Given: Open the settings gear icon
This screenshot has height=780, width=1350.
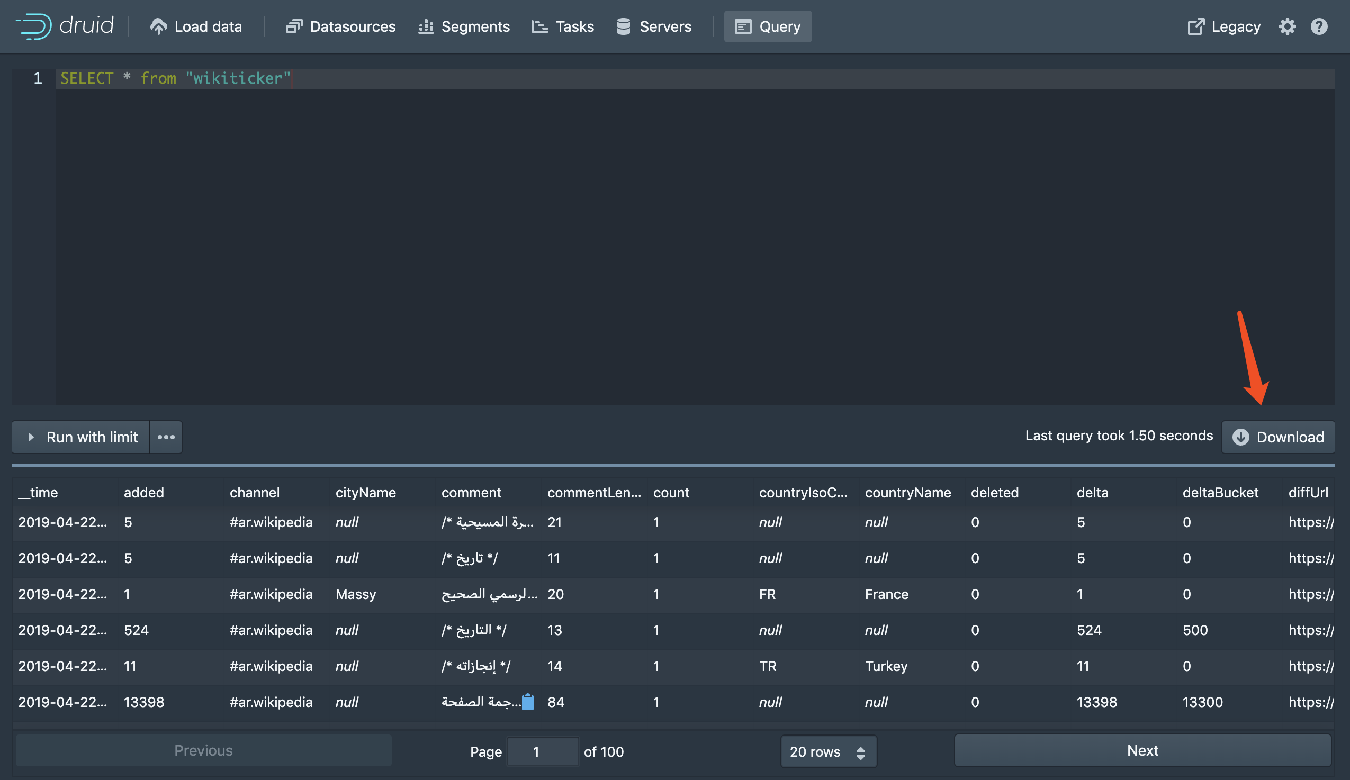Looking at the screenshot, I should (1287, 26).
